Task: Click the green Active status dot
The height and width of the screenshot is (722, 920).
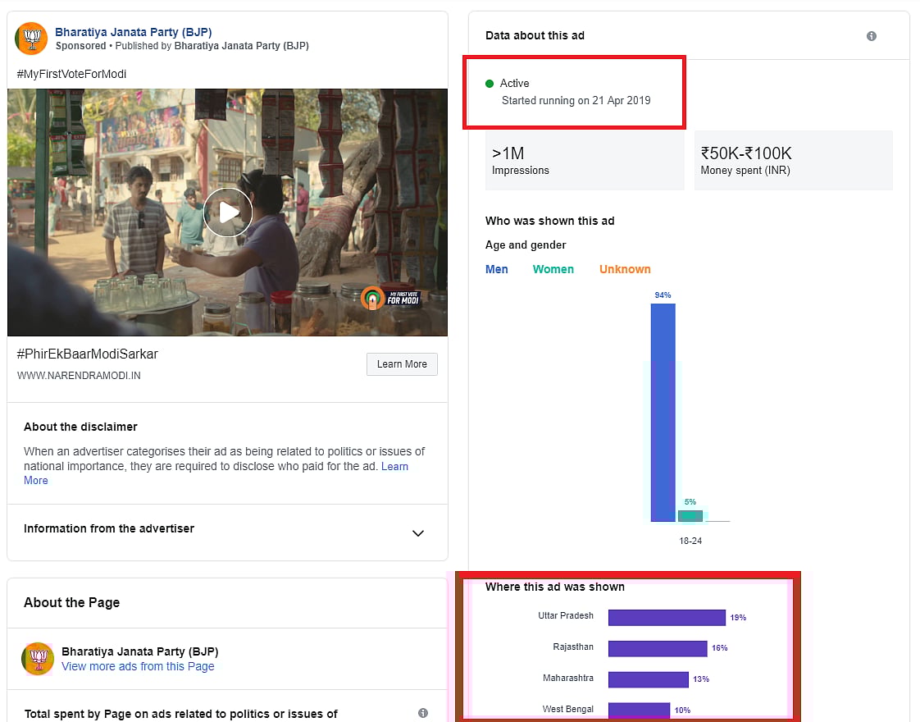Action: (x=490, y=84)
